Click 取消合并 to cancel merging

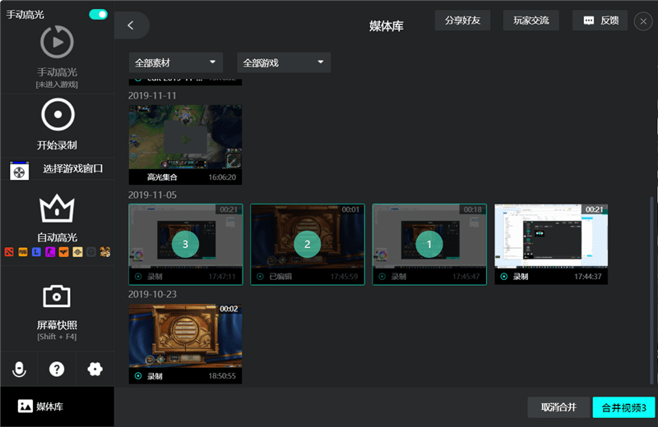pos(558,407)
